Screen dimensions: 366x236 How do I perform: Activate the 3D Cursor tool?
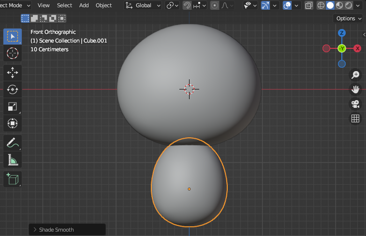pos(13,54)
